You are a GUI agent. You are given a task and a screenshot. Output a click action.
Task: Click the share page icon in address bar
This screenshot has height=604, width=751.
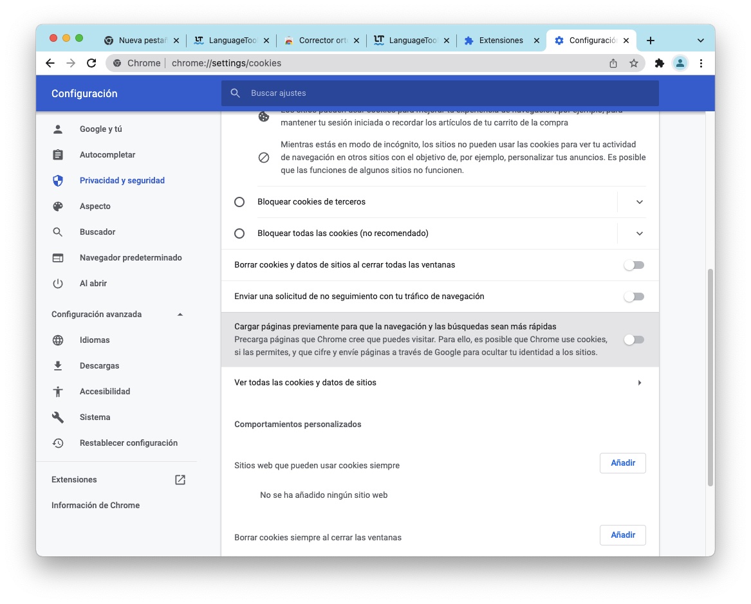coord(613,63)
